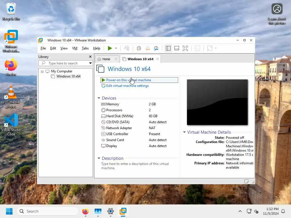Open the VM menu
Viewport: 291px width, 218px height.
(75, 48)
